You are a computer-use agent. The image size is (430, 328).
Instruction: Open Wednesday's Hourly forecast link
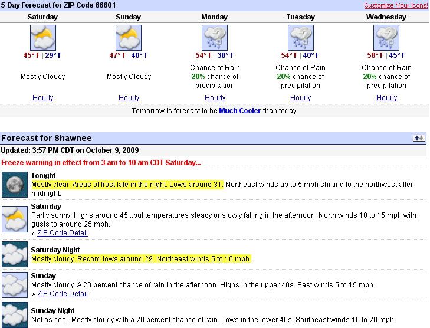tap(387, 97)
